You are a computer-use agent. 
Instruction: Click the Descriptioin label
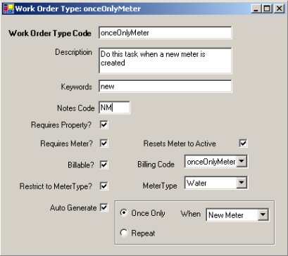74,52
